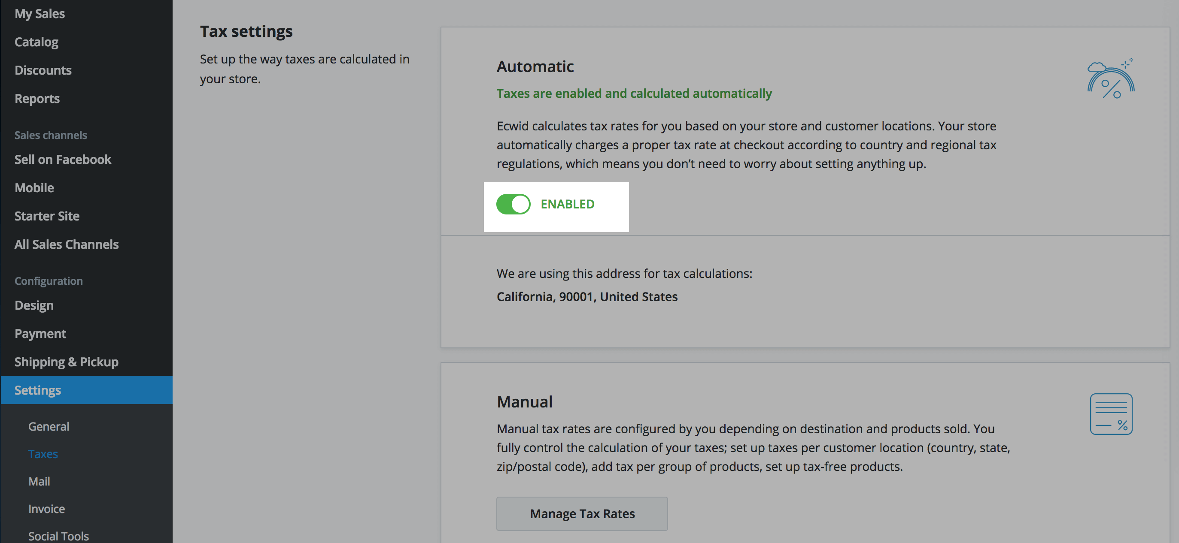Viewport: 1179px width, 543px height.
Task: Open Starter Site settings
Action: [47, 216]
